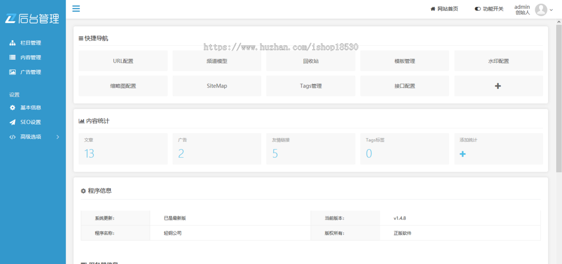Expand the 高级选项 chevron arrow
Screen dimensions: 562x264
tap(58, 137)
